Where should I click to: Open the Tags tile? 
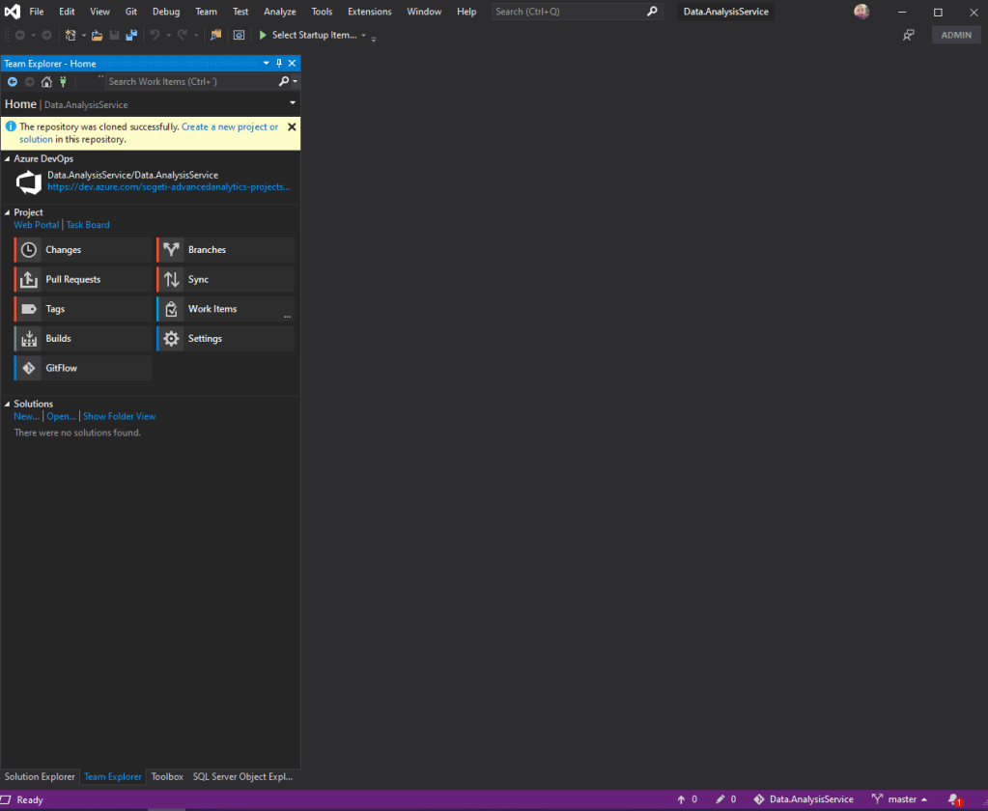(x=83, y=309)
